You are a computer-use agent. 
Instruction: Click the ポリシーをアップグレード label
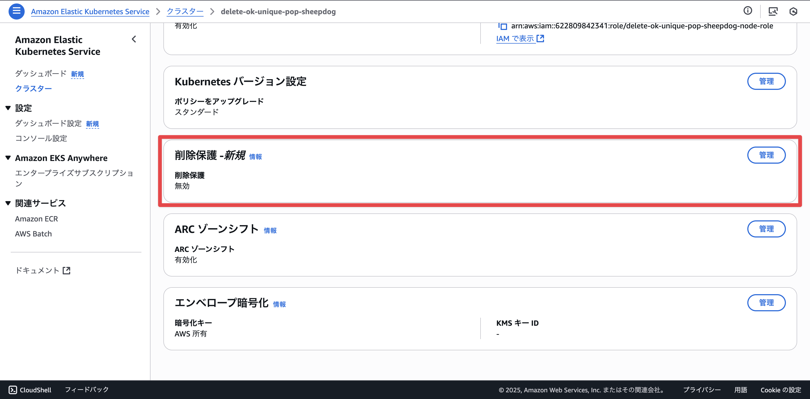pos(219,101)
